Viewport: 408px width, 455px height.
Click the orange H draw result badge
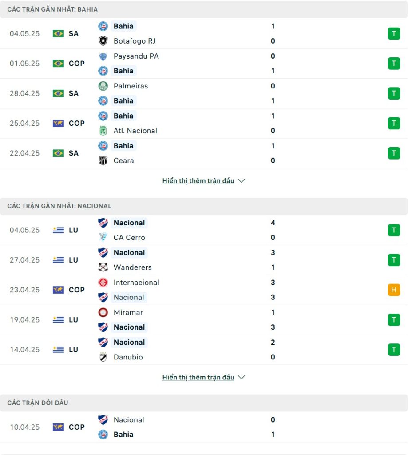click(394, 290)
